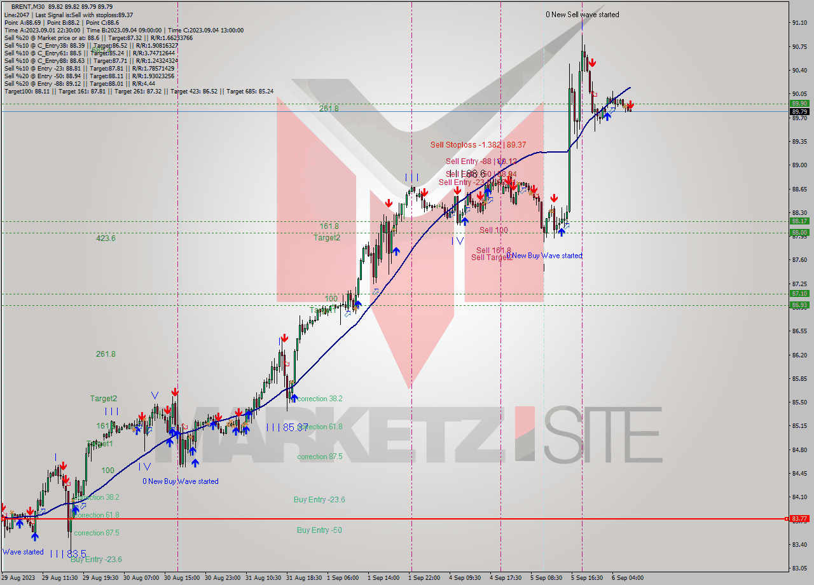Click the 'Sell %10 @ C_Entry61: 88.5' row
Viewport: 814px width, 585px height.
[x=90, y=53]
